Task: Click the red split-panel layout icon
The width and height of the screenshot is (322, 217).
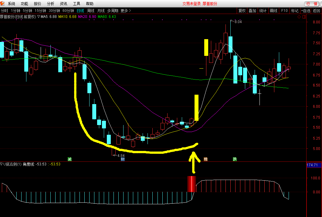Action: (304, 17)
